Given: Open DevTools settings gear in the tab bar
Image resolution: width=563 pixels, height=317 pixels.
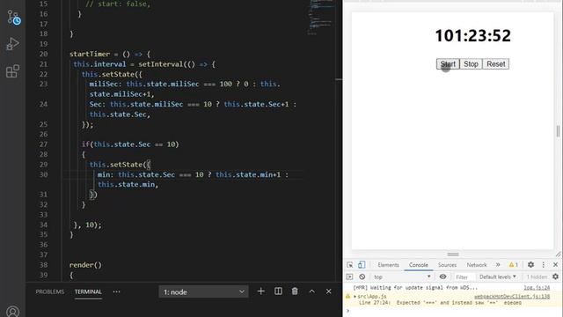Looking at the screenshot, I should click(530, 265).
